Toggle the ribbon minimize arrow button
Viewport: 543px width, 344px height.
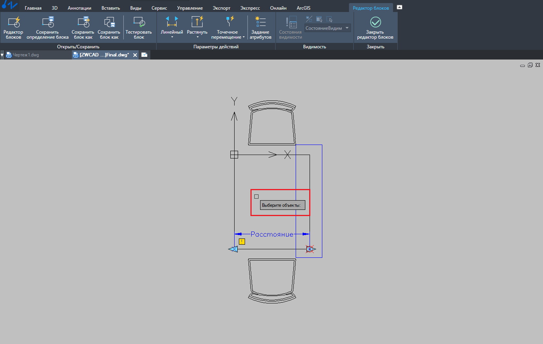[x=400, y=7]
